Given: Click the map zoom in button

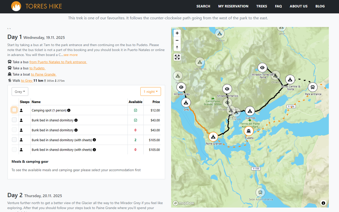Looking at the screenshot, I should point(177,33).
